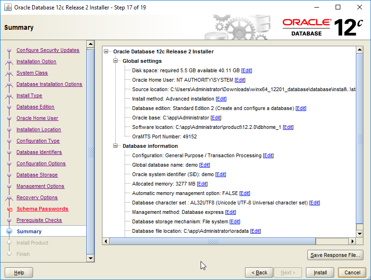The height and width of the screenshot is (280, 371).
Task: Go back with the Back button
Action: coord(259,272)
